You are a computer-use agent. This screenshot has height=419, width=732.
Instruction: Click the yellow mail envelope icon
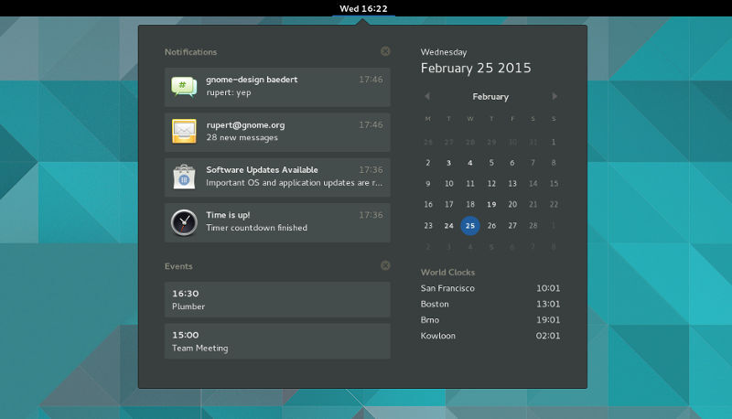(184, 131)
